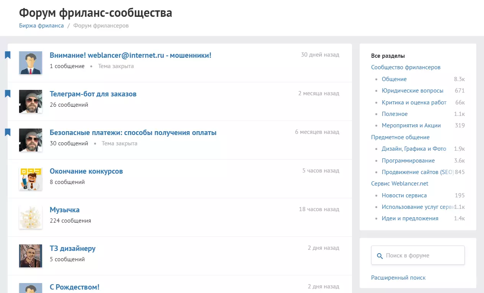Click the 3.6к count next to Программирование
The image size is (484, 293).
click(460, 161)
